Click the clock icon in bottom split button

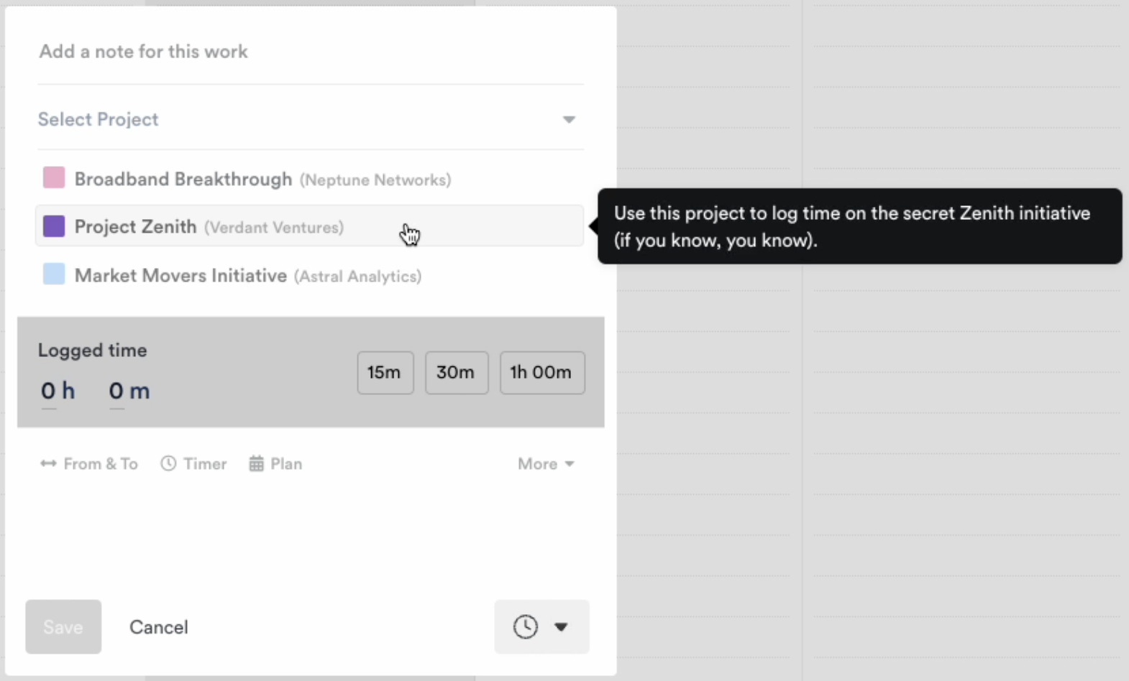[x=525, y=626]
